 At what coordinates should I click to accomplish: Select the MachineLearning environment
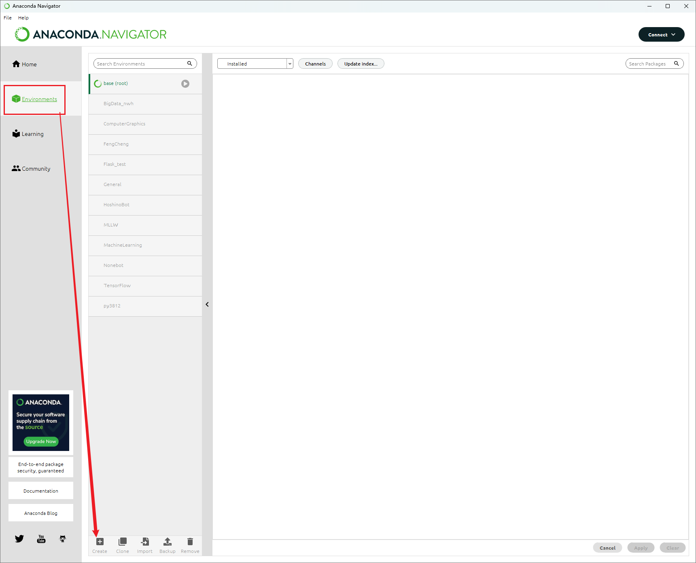145,246
